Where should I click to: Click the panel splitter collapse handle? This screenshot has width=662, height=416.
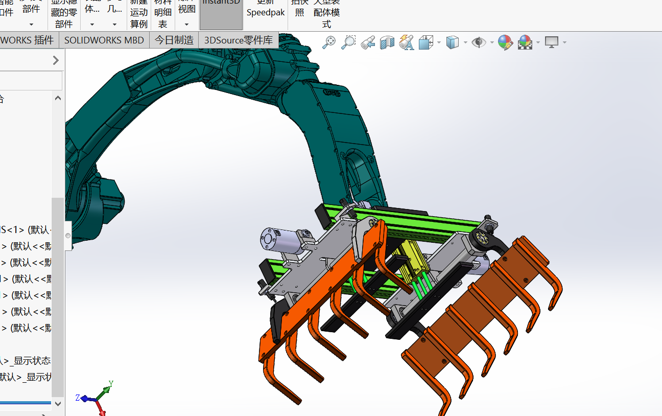point(68,236)
